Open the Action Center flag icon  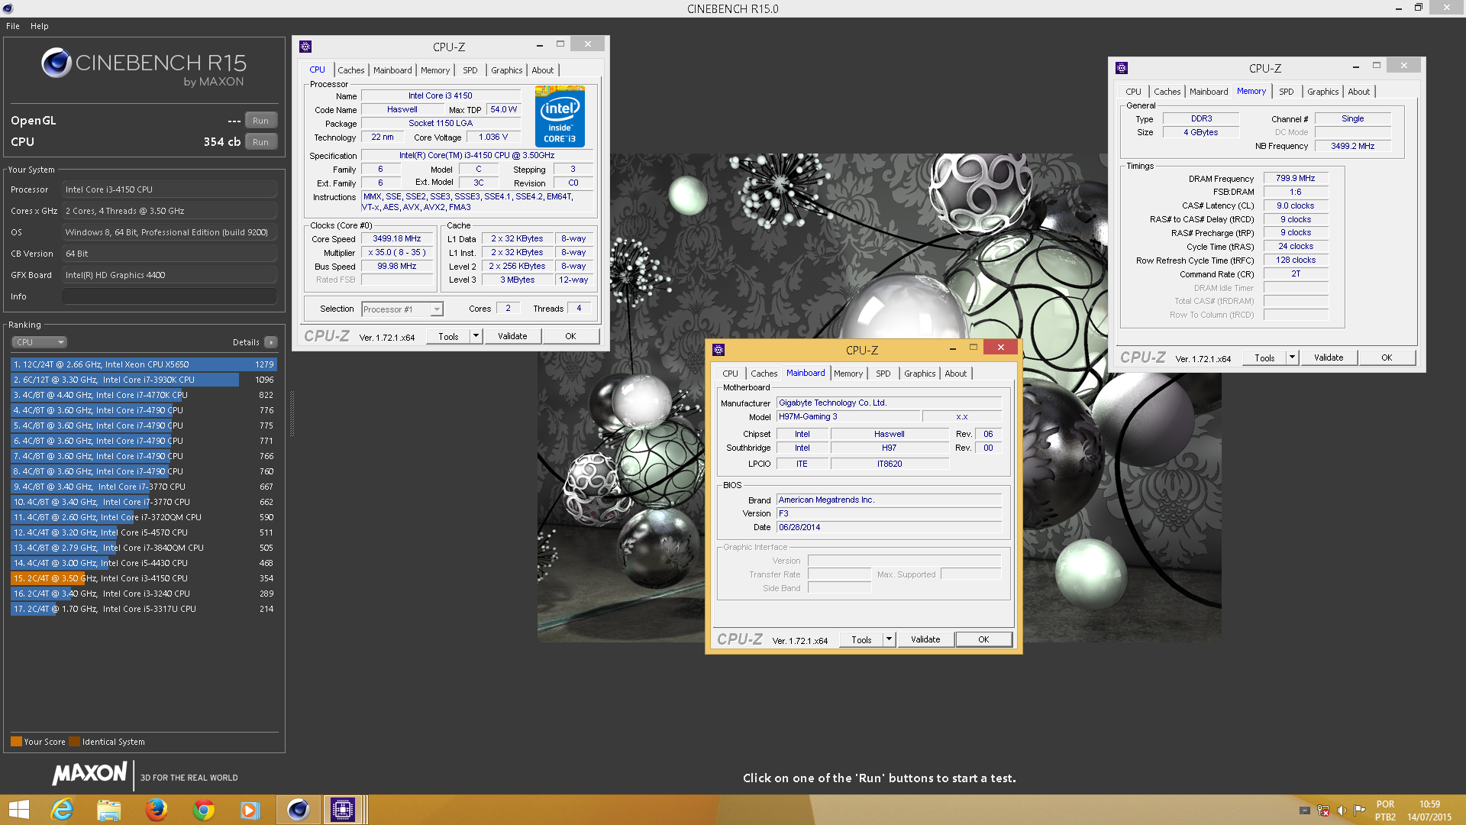[x=1360, y=810]
